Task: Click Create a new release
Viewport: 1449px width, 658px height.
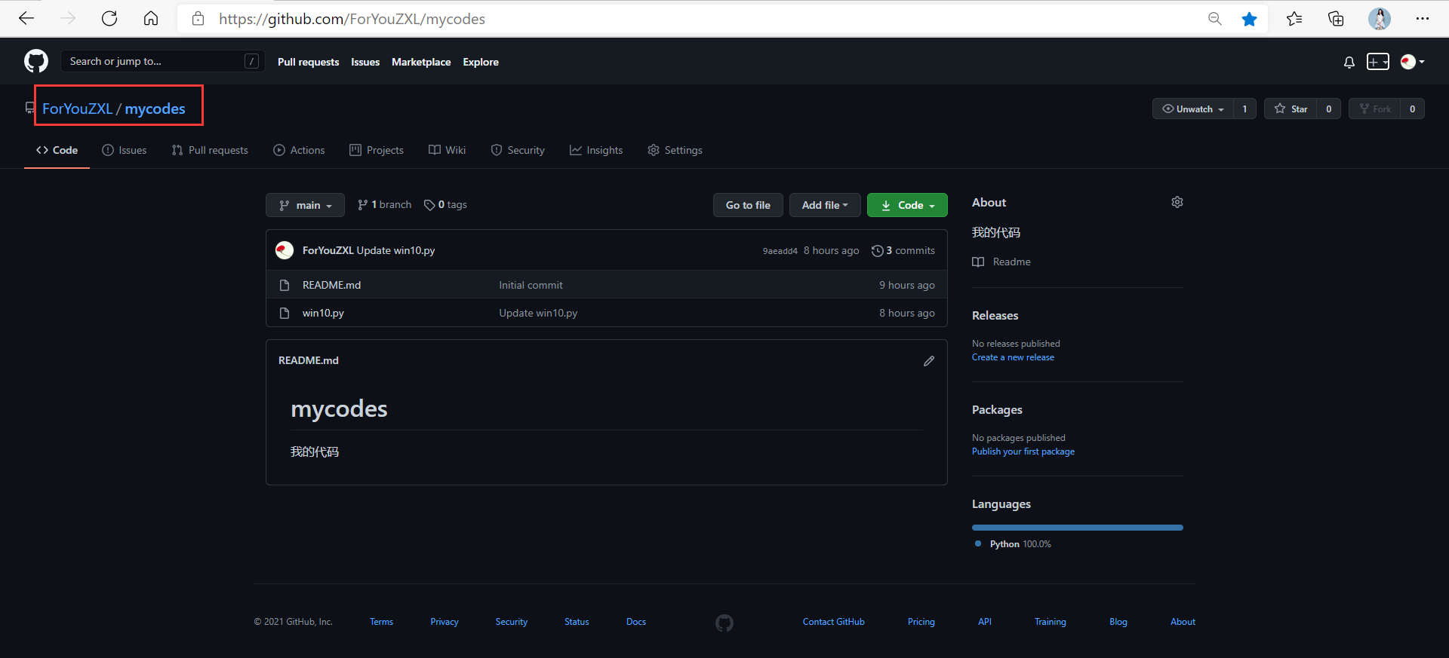Action: [1013, 357]
